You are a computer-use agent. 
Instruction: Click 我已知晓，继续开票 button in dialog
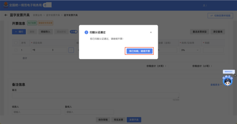click(x=139, y=51)
